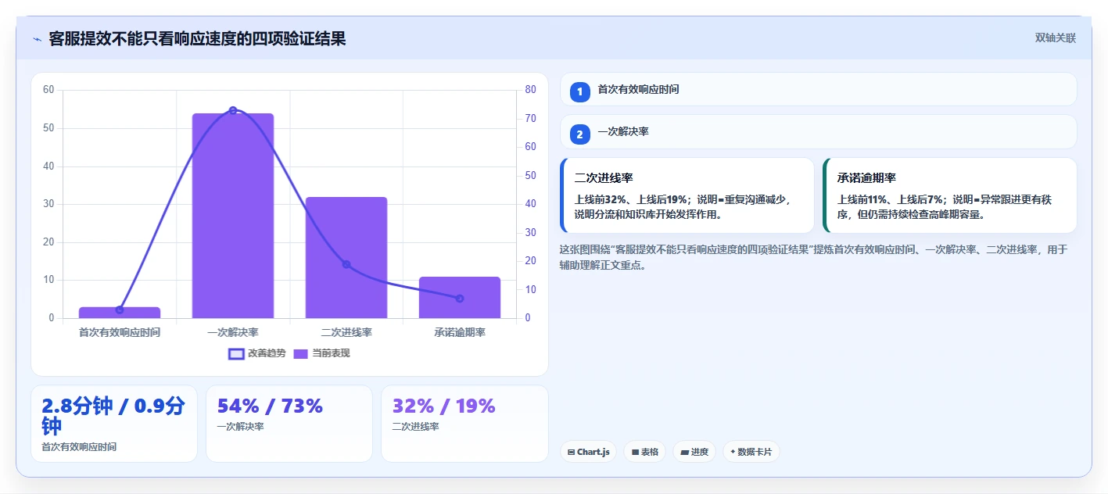Select the numbered badge 1
Image resolution: width=1108 pixels, height=494 pixels.
[x=579, y=91]
